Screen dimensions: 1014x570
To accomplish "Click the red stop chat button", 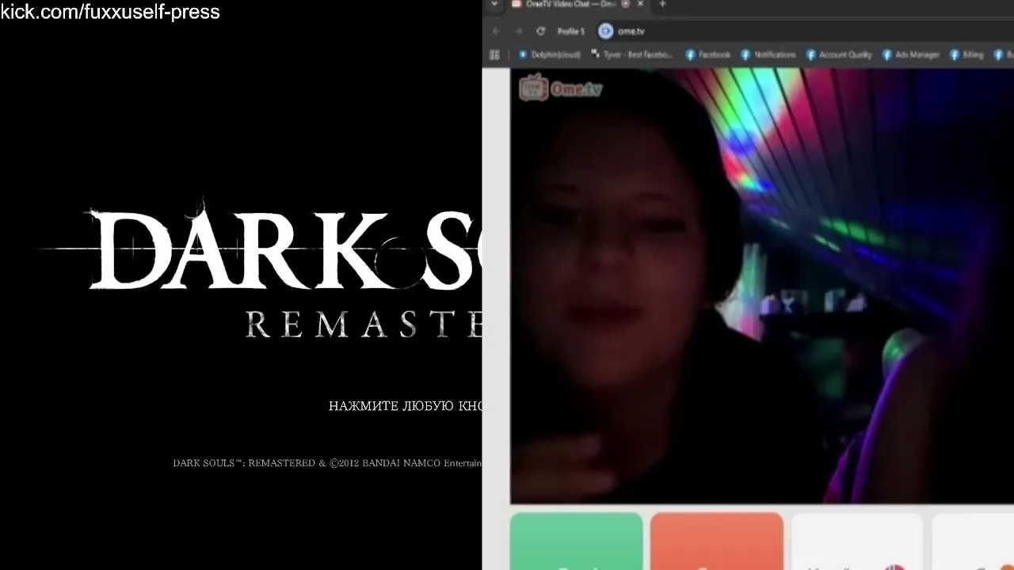I will (717, 541).
